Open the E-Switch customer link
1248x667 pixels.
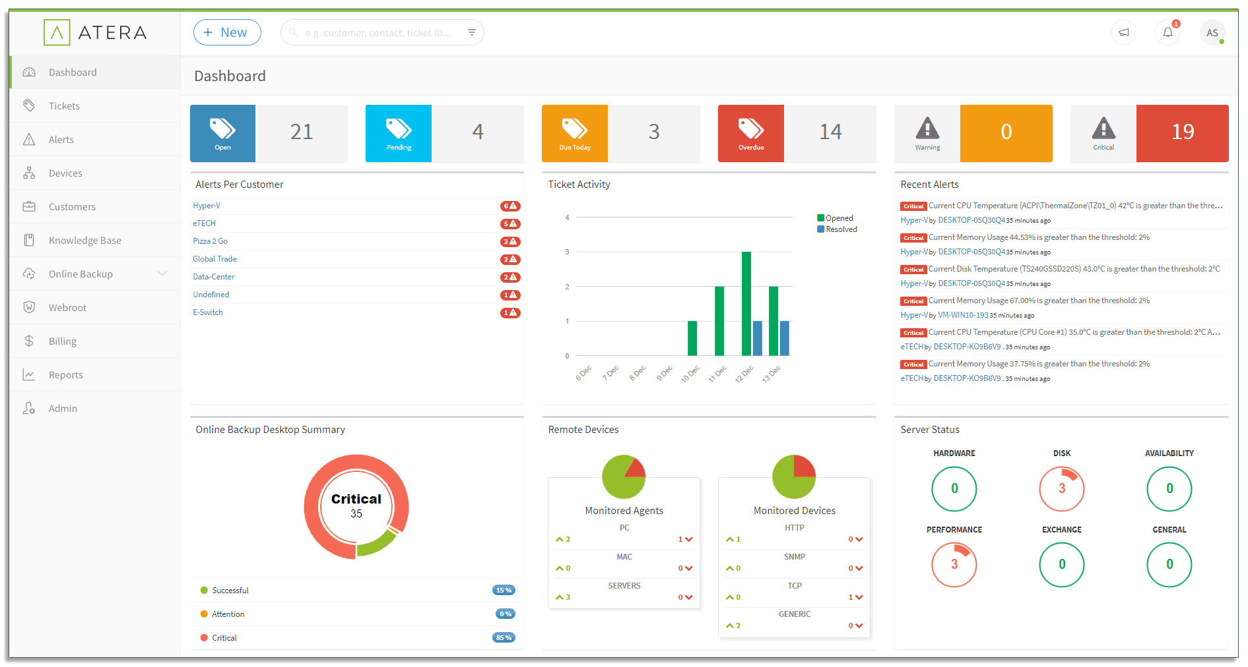[x=208, y=312]
